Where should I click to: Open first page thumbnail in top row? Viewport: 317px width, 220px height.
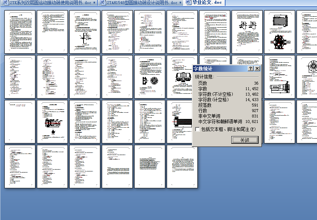tap(20, 32)
